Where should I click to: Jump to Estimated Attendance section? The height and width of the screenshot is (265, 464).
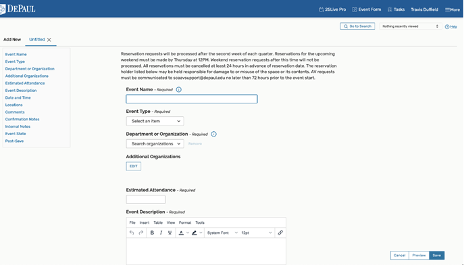pyautogui.click(x=25, y=83)
